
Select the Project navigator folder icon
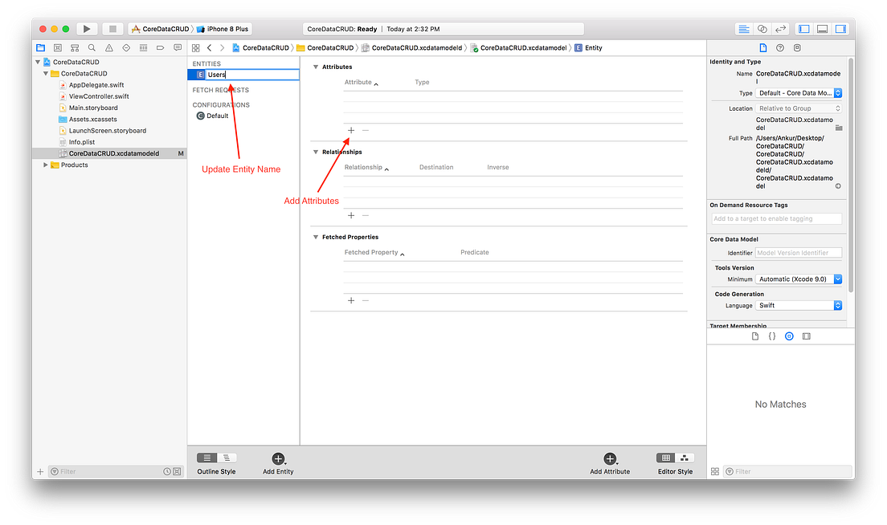[x=40, y=47]
